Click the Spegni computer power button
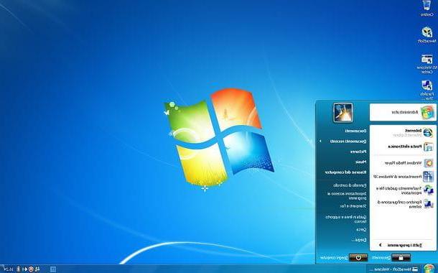438x273 pixels. click(358, 257)
